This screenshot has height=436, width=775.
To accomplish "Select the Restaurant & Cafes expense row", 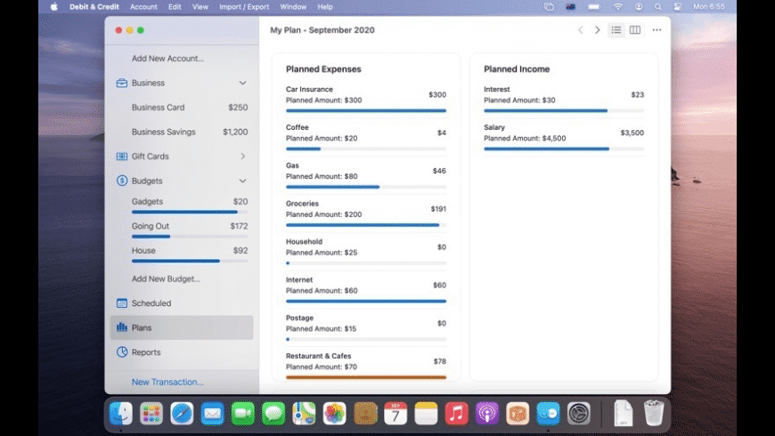I will [x=366, y=366].
